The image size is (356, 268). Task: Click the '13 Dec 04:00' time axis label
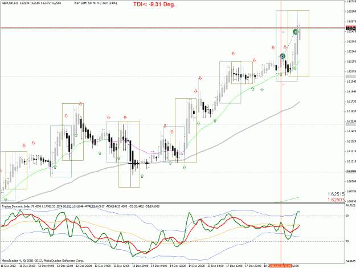[x=103, y=266]
